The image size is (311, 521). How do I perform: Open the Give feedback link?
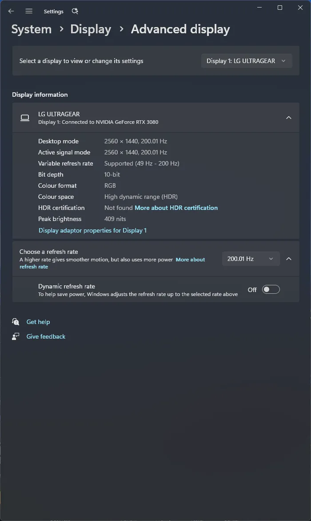click(46, 336)
